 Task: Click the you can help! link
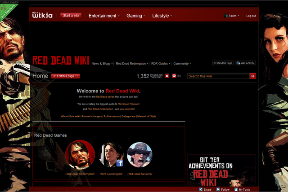[127, 109]
